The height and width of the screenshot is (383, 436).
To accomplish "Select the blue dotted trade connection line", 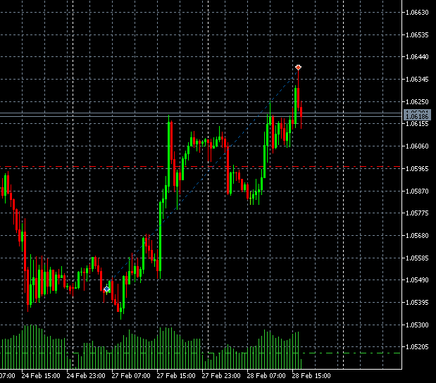I will click(x=202, y=178).
